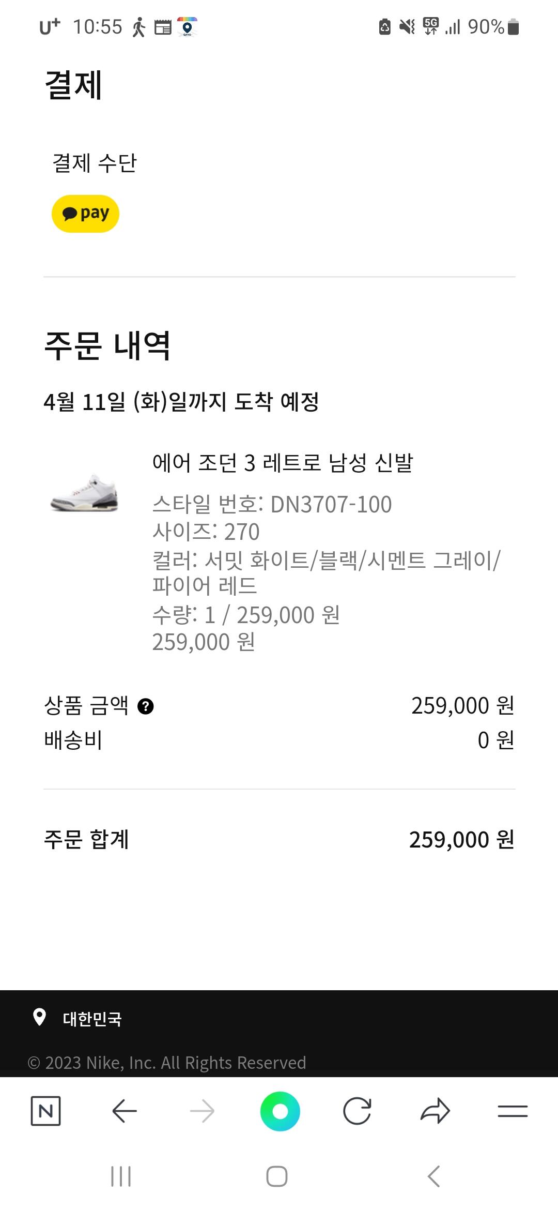Tap the Naver N home icon
The width and height of the screenshot is (558, 1210).
click(45, 1111)
